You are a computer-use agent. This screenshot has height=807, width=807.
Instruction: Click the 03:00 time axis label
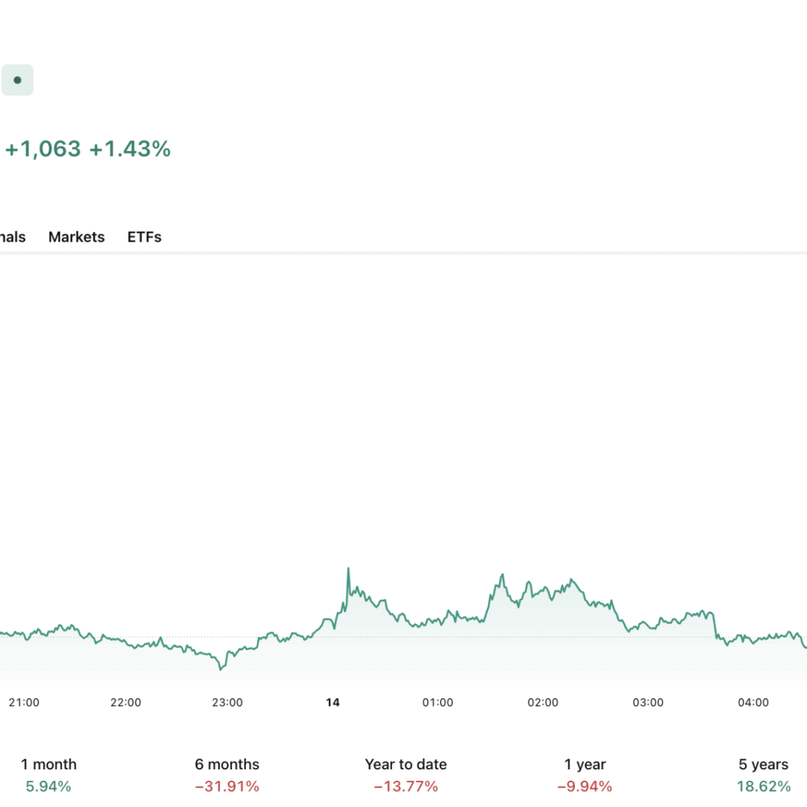point(648,702)
